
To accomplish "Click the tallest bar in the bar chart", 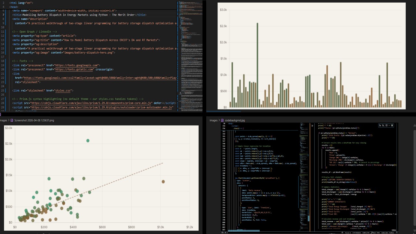I will click(257, 65).
